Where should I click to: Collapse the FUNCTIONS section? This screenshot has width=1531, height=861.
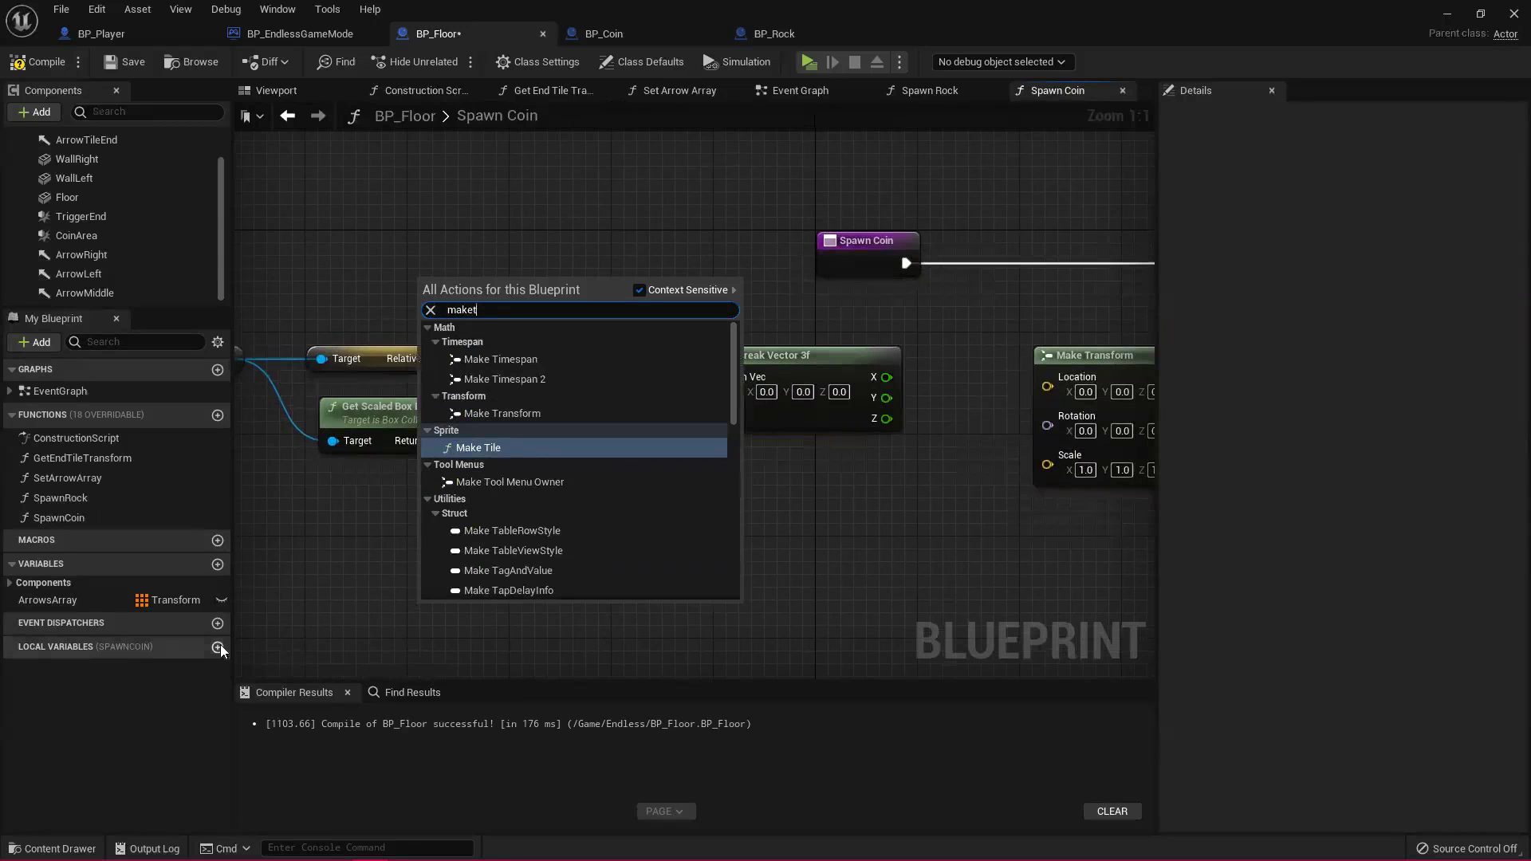click(12, 415)
